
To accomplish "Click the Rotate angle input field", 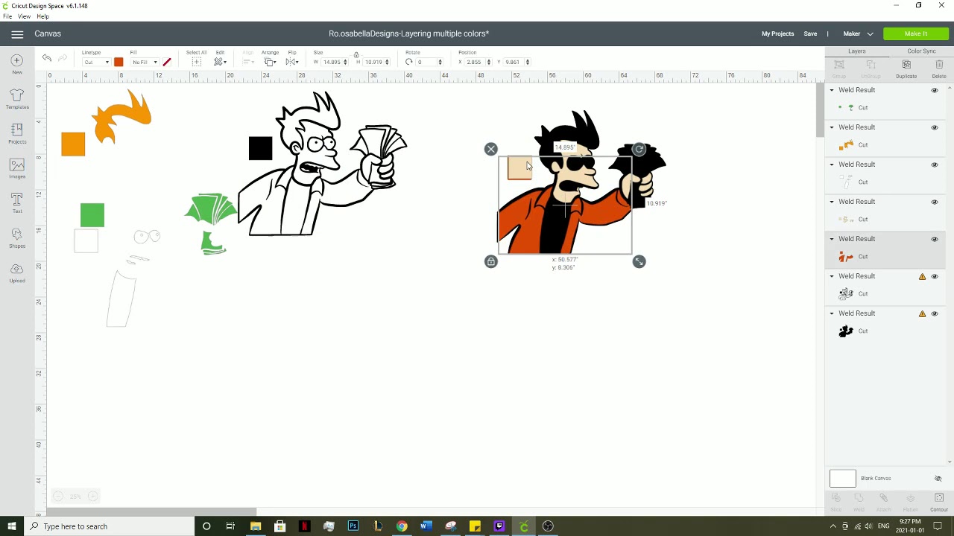I will [427, 63].
